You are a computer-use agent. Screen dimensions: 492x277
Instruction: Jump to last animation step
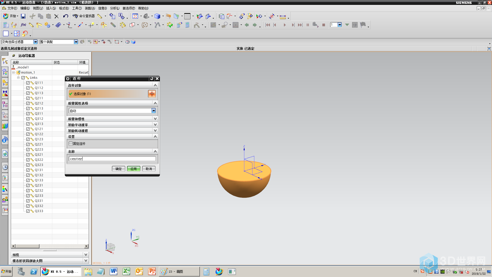(x=300, y=25)
